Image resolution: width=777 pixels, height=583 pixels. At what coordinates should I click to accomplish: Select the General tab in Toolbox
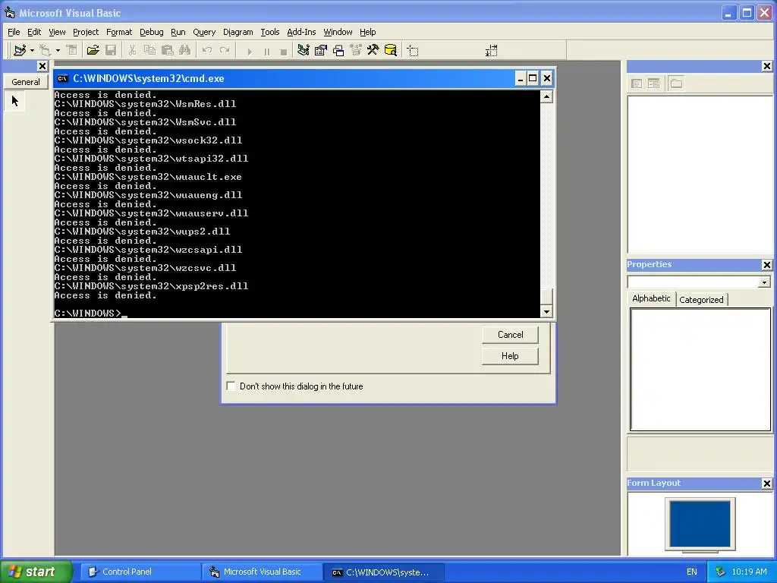[26, 82]
